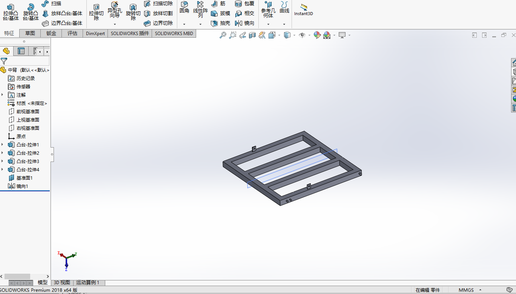Click the Apply Scene icon
Viewport: 516px width, 294px height.
[327, 35]
